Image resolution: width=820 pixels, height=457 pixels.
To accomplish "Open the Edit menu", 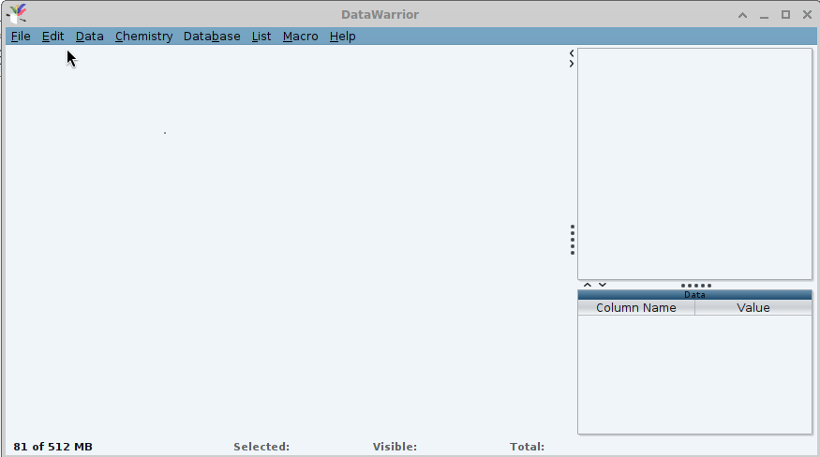I will point(52,37).
